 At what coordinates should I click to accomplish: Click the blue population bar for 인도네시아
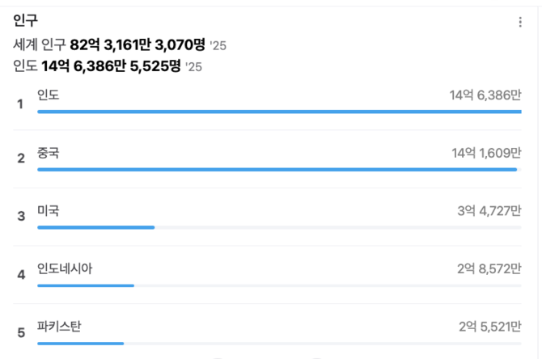[86, 285]
